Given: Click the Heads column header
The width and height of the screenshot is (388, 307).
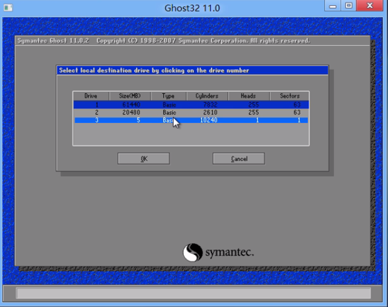Looking at the screenshot, I should [248, 96].
